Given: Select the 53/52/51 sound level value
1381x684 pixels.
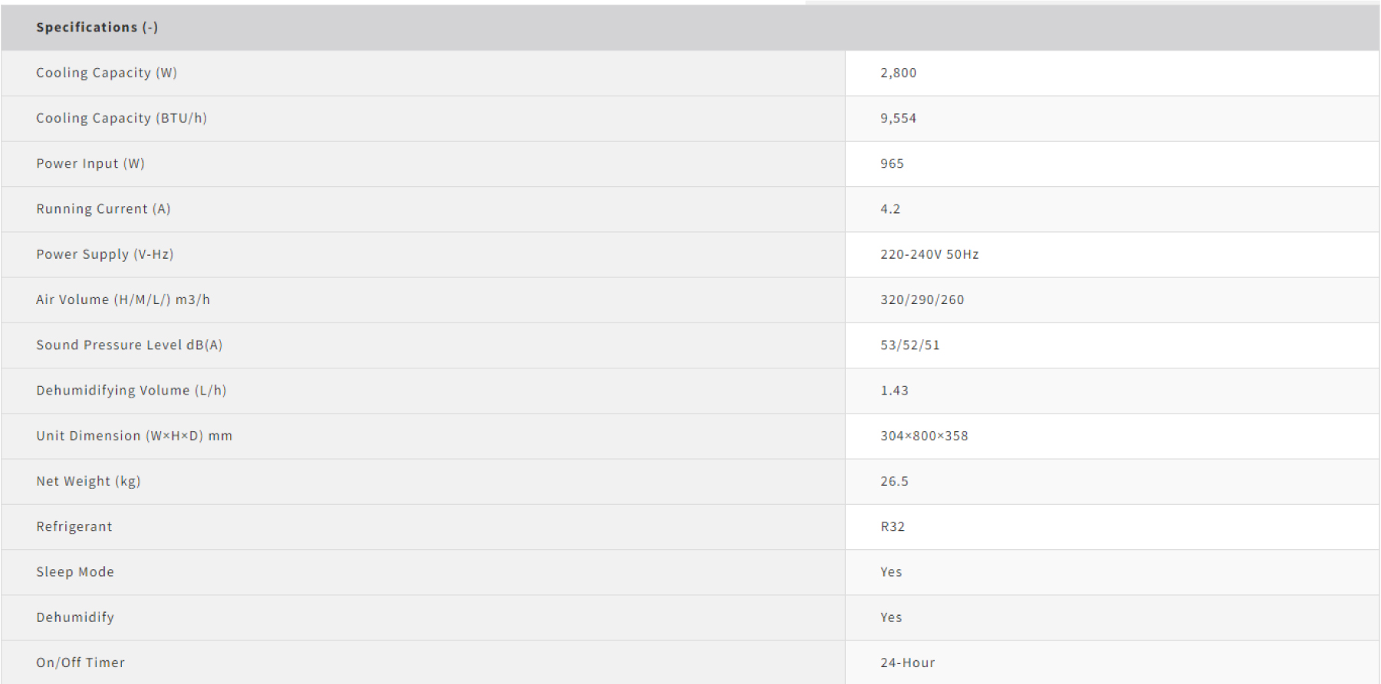Looking at the screenshot, I should click(909, 345).
